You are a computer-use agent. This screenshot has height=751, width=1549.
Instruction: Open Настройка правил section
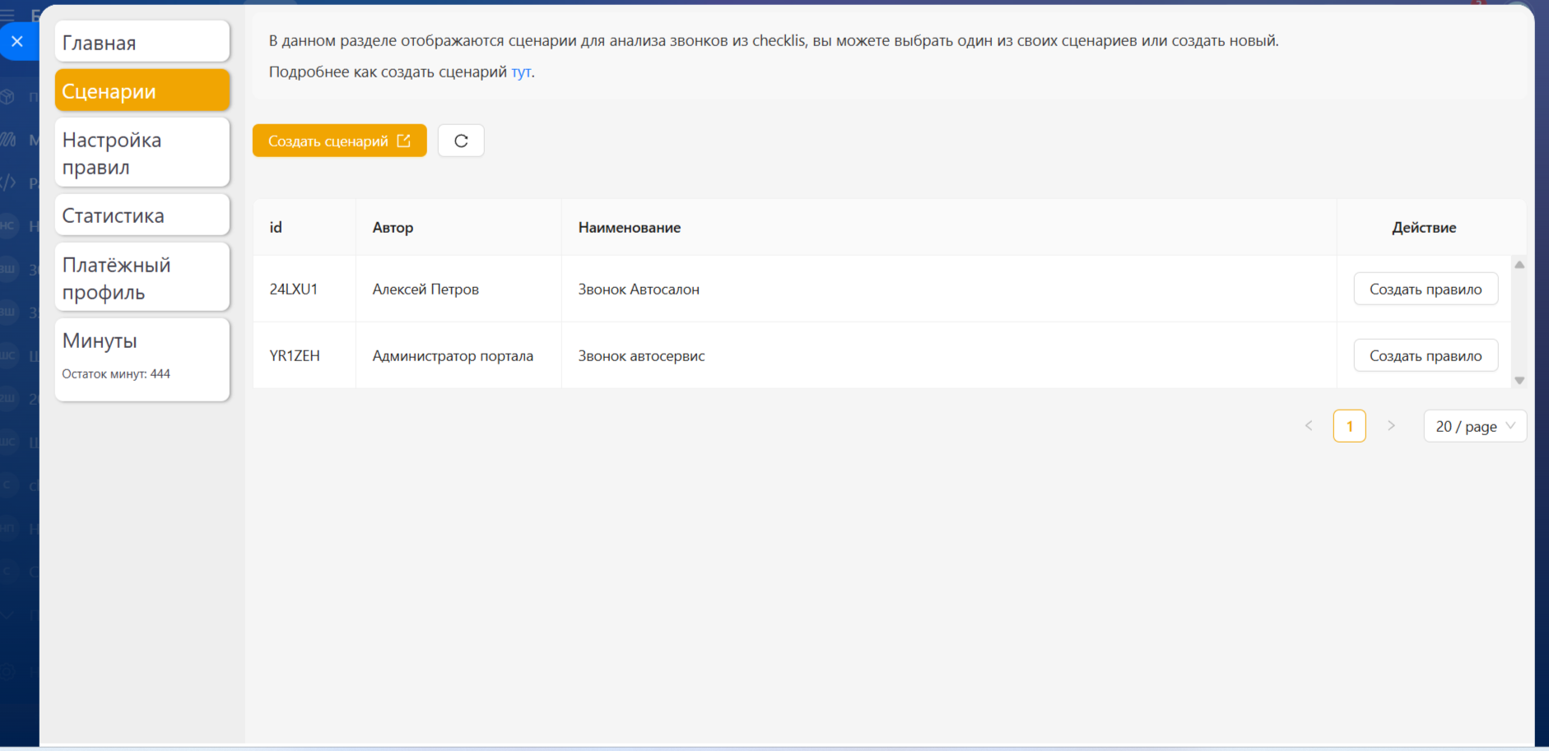point(142,153)
